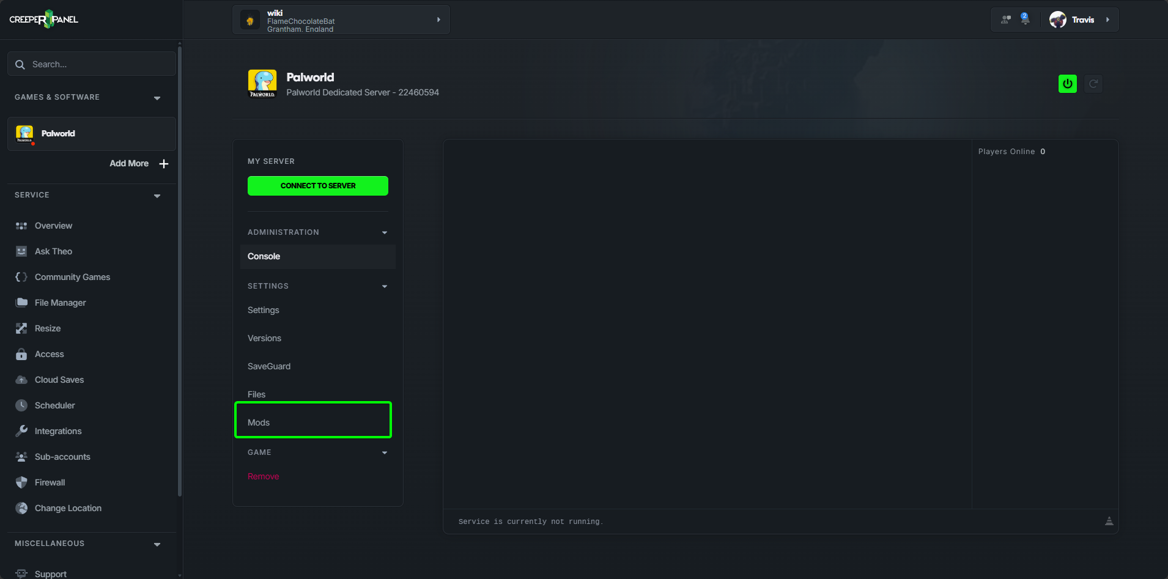
Task: Click the Players Online count
Action: click(1043, 152)
